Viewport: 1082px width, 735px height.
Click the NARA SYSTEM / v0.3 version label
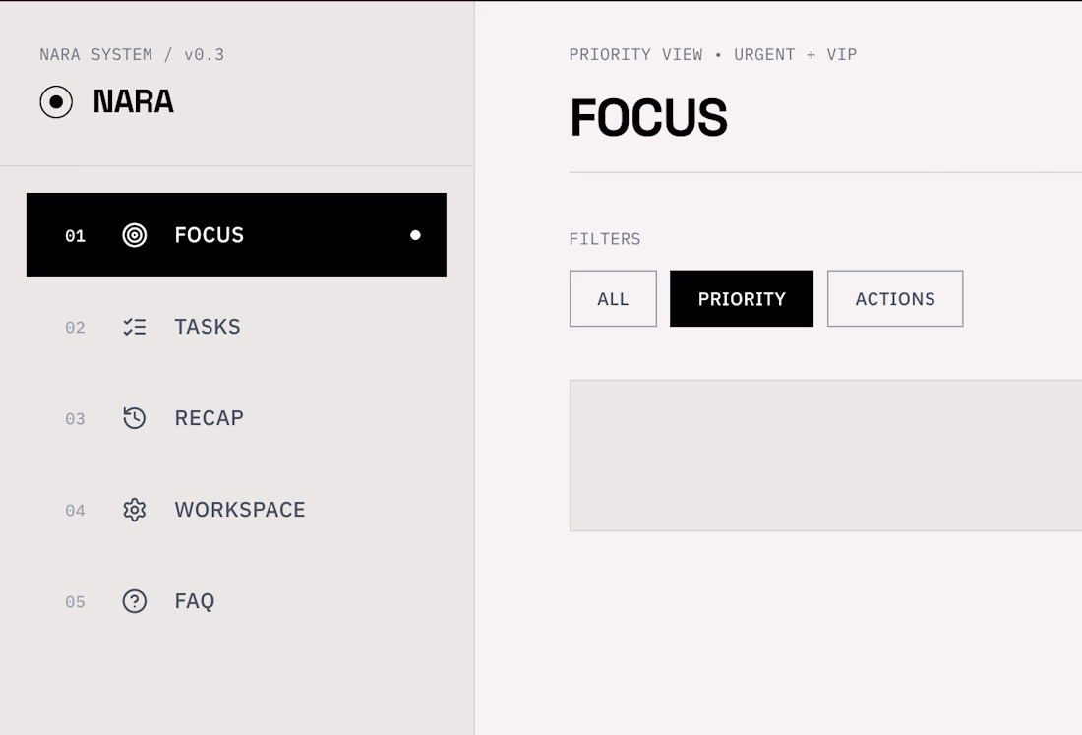132,55
